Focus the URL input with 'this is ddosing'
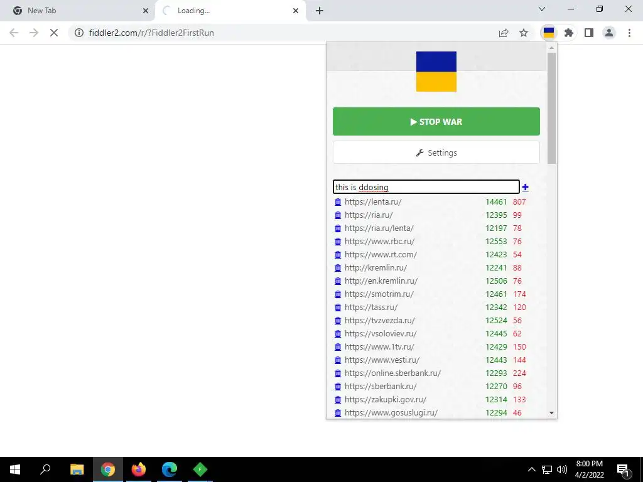The height and width of the screenshot is (482, 643). [x=426, y=187]
